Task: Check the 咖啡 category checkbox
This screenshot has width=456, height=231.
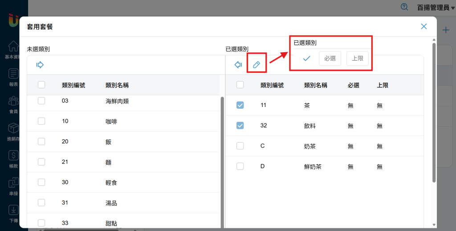Action: (x=41, y=121)
